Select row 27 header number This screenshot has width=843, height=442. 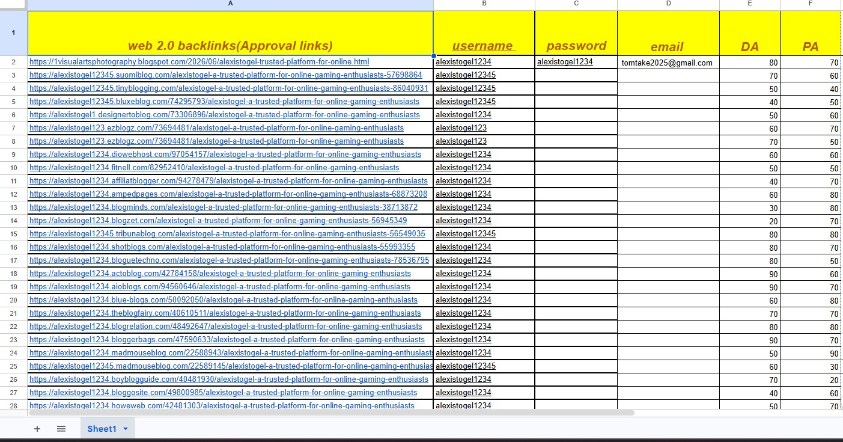(14, 393)
